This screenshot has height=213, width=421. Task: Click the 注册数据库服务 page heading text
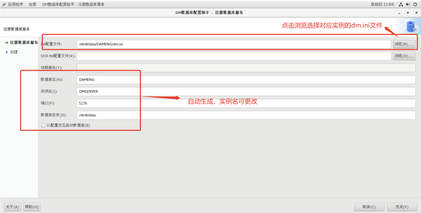click(x=17, y=29)
